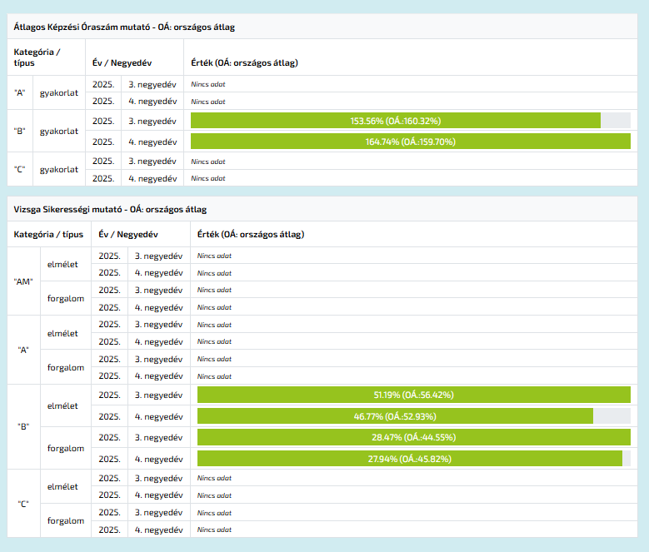Select the 51.19% theory exam bar
649x552 pixels.
pos(413,395)
